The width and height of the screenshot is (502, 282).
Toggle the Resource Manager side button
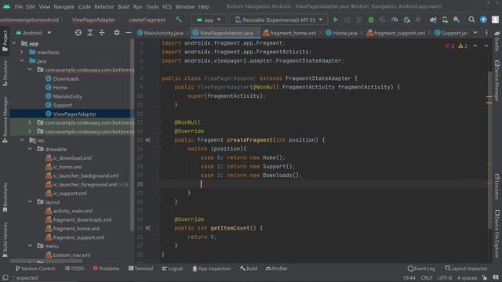[x=5, y=120]
